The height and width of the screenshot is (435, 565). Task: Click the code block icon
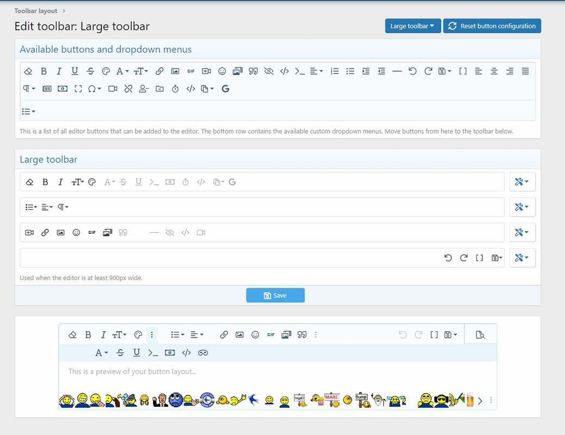click(x=284, y=71)
